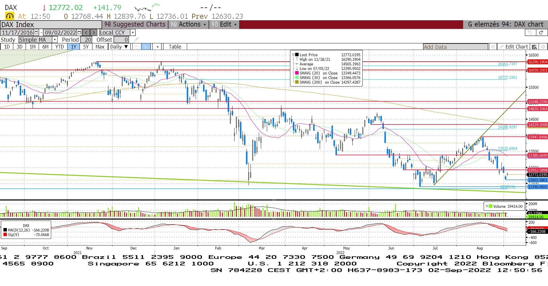Click the 16030.3301 price level label
The image size is (548, 286).
(537, 70)
